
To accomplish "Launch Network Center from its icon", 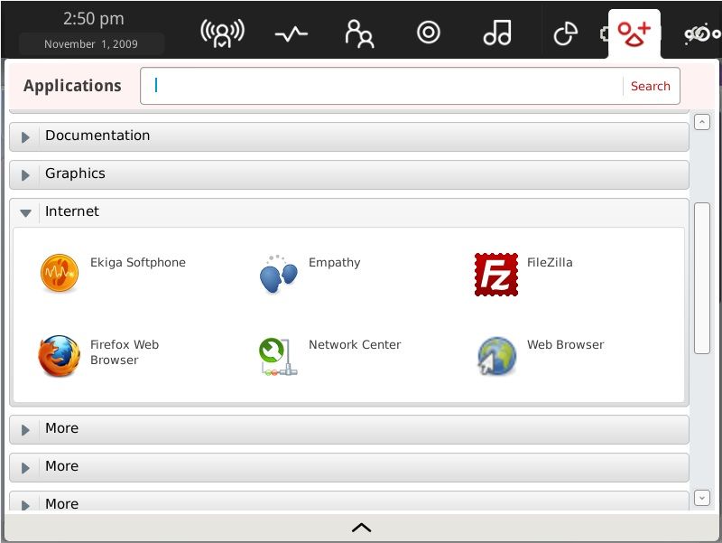I will point(278,356).
